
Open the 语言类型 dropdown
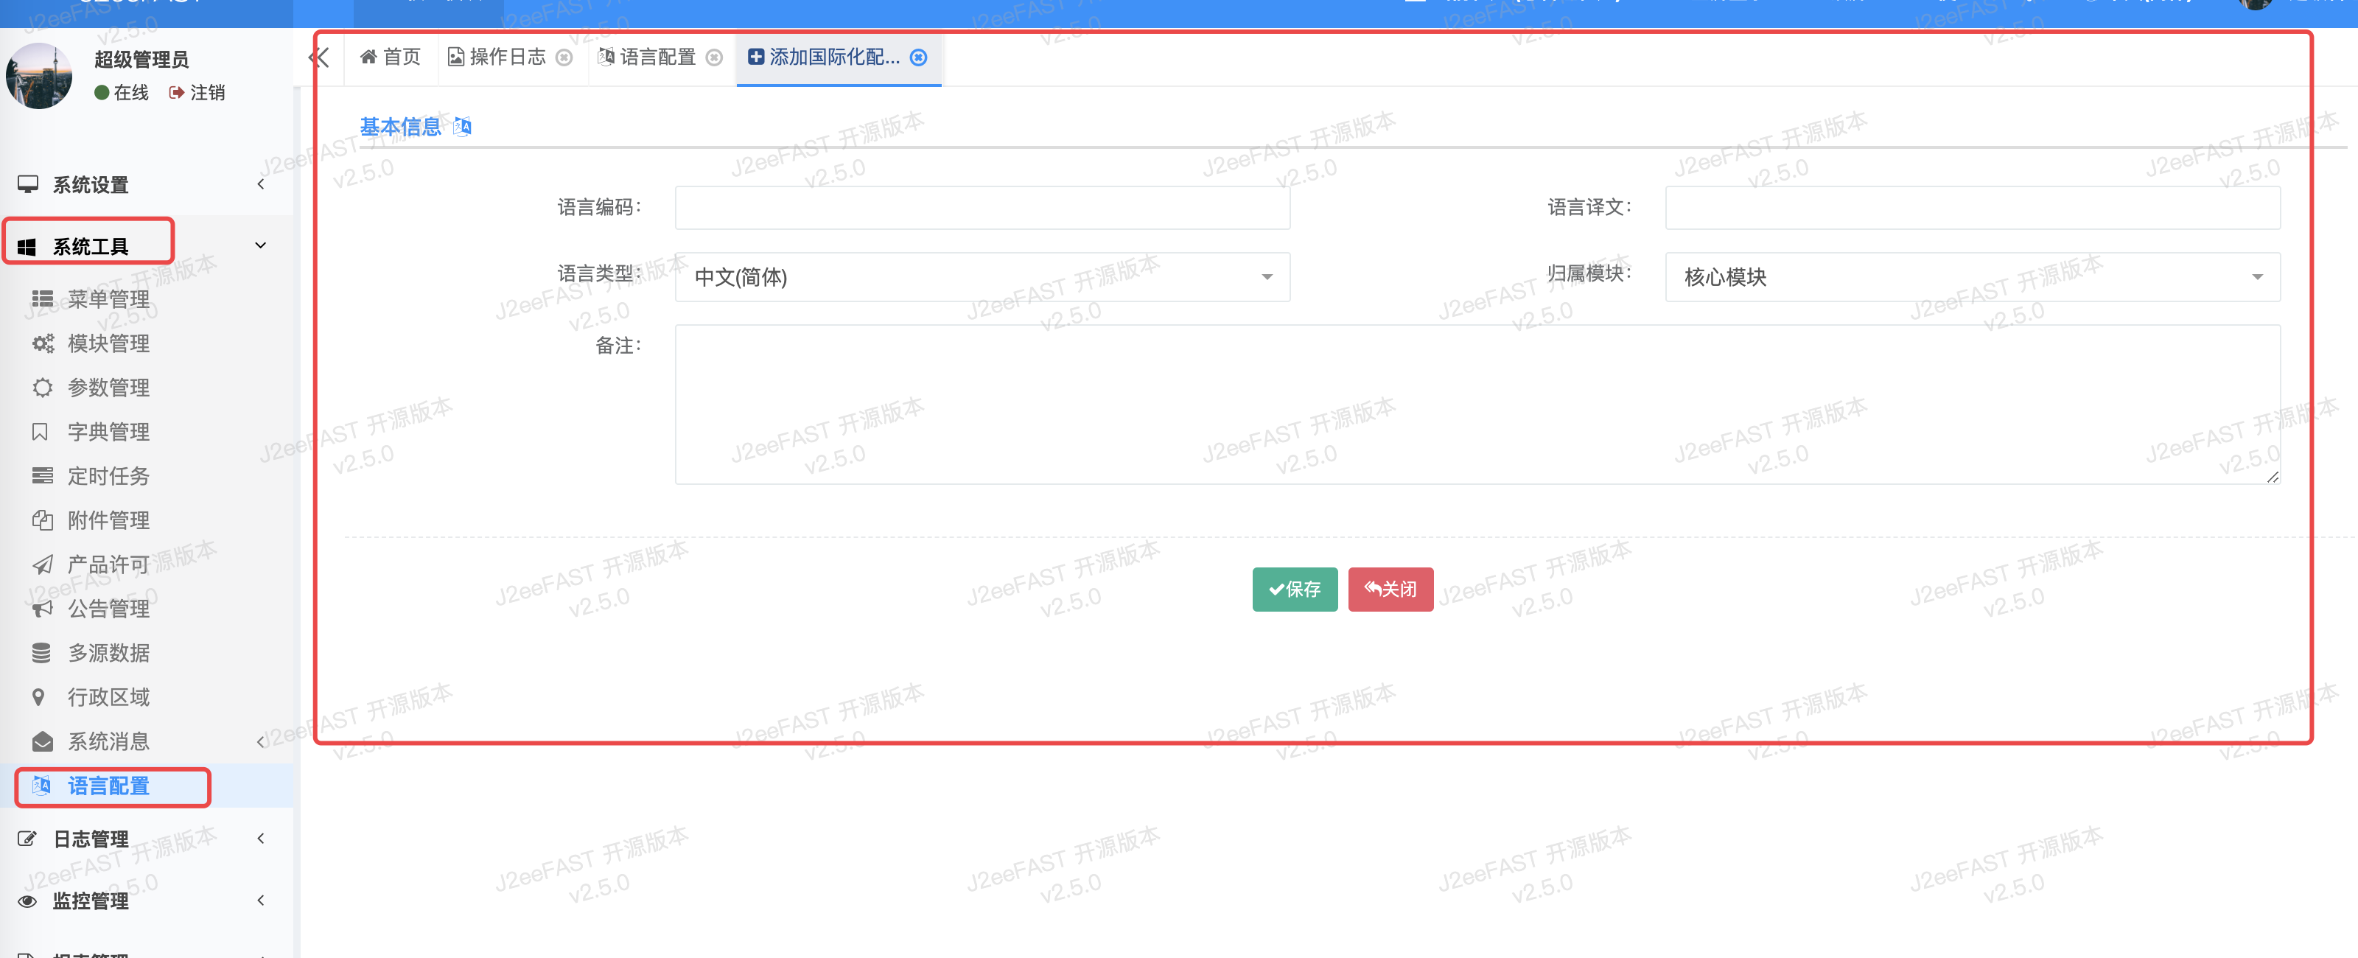tap(982, 276)
